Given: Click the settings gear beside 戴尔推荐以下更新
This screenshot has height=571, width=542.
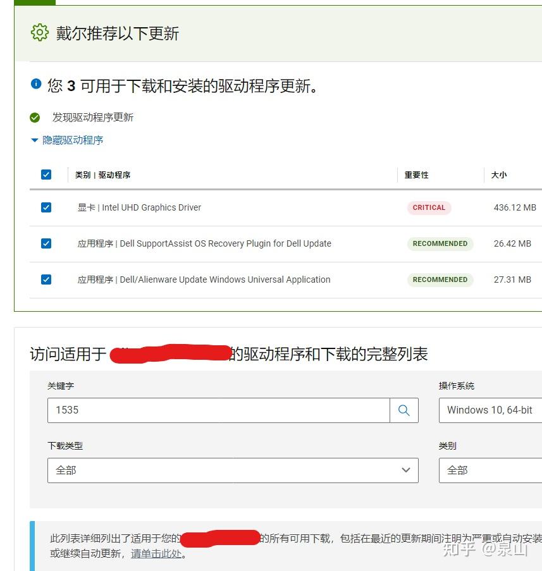Looking at the screenshot, I should point(40,33).
